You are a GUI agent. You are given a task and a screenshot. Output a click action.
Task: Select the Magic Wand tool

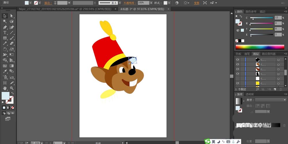pos(5,22)
